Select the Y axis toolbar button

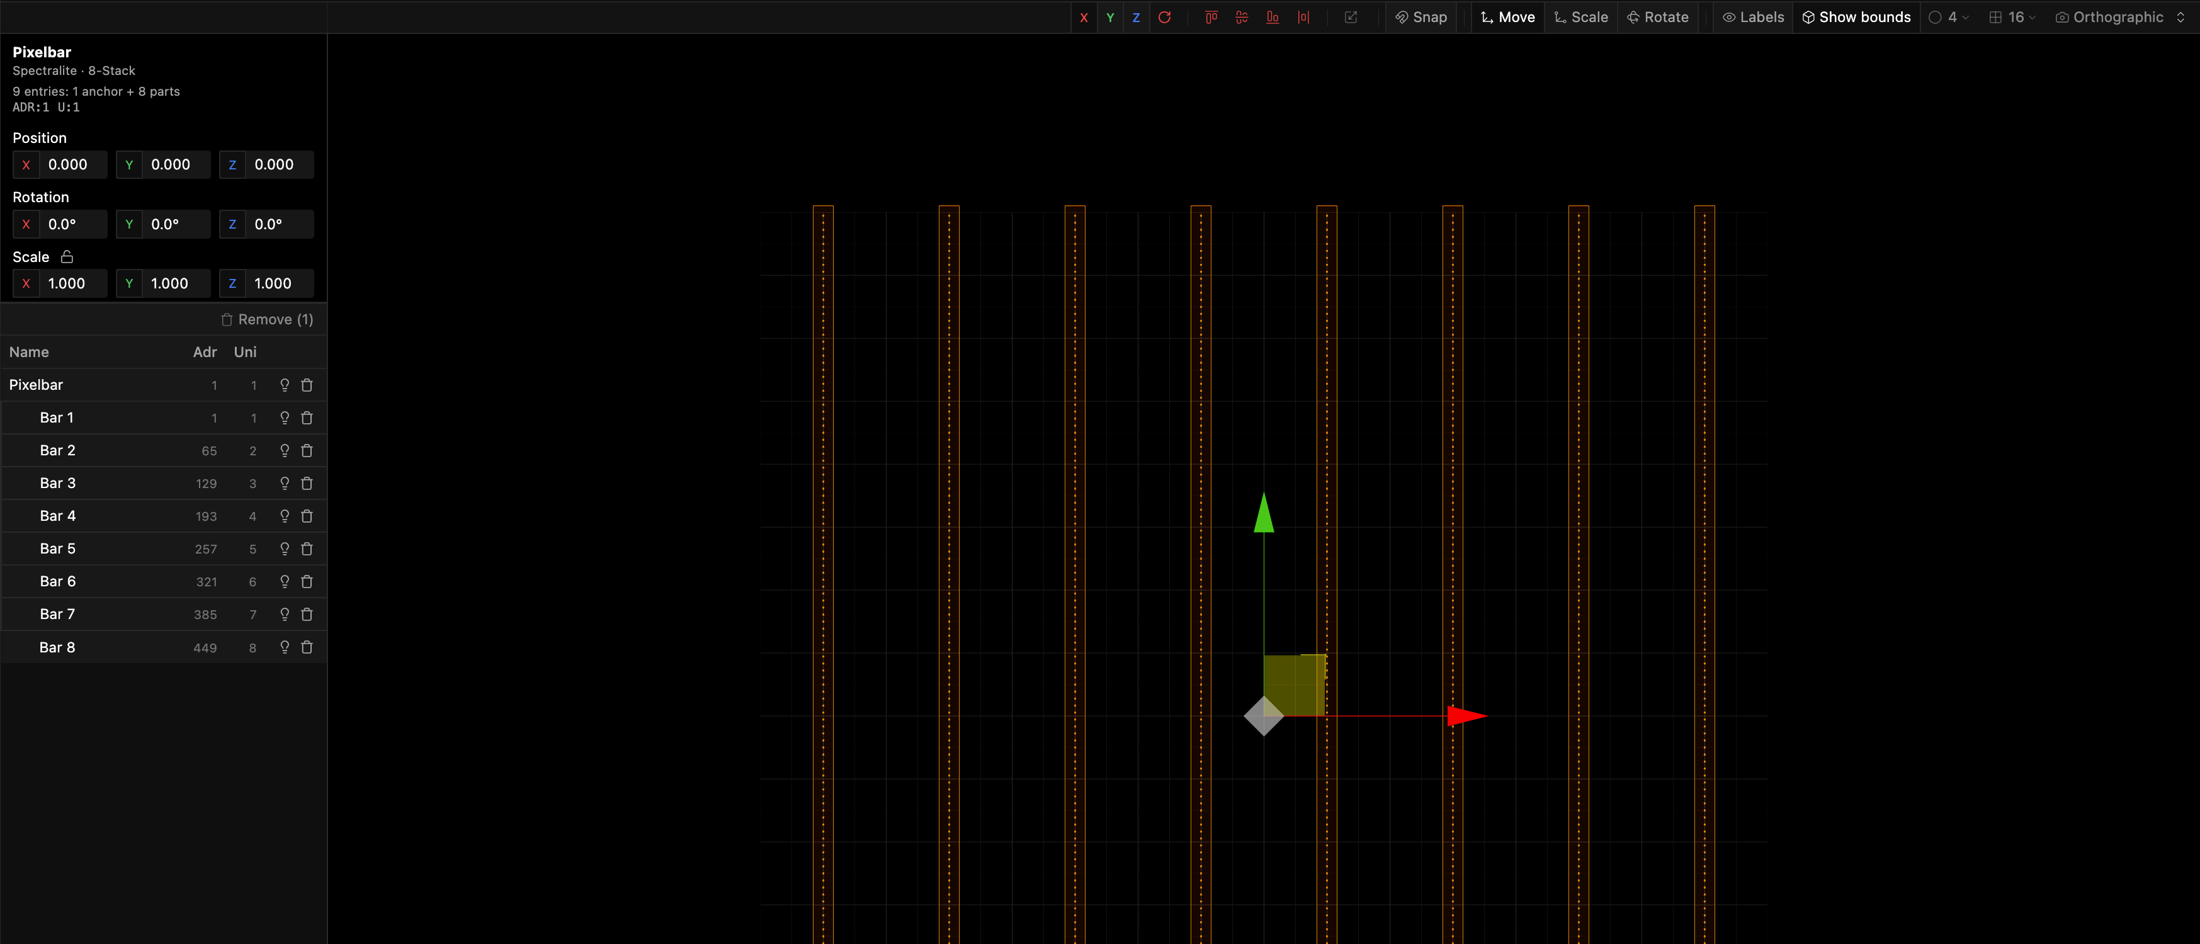tap(1110, 17)
